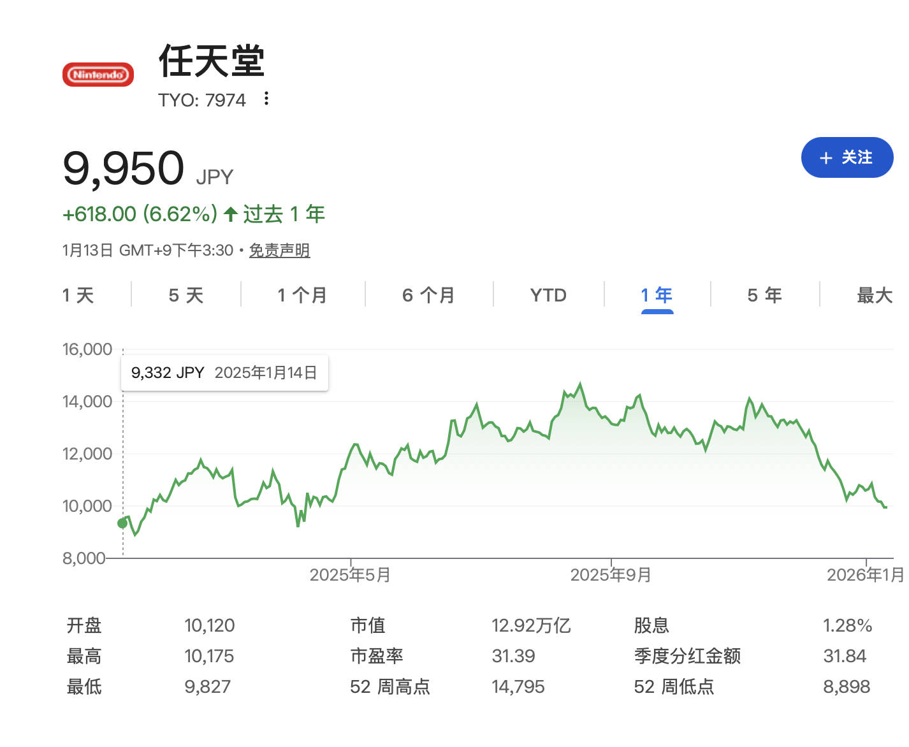Click the Nintendo logo icon
Viewport: 909px width, 747px height.
(98, 75)
